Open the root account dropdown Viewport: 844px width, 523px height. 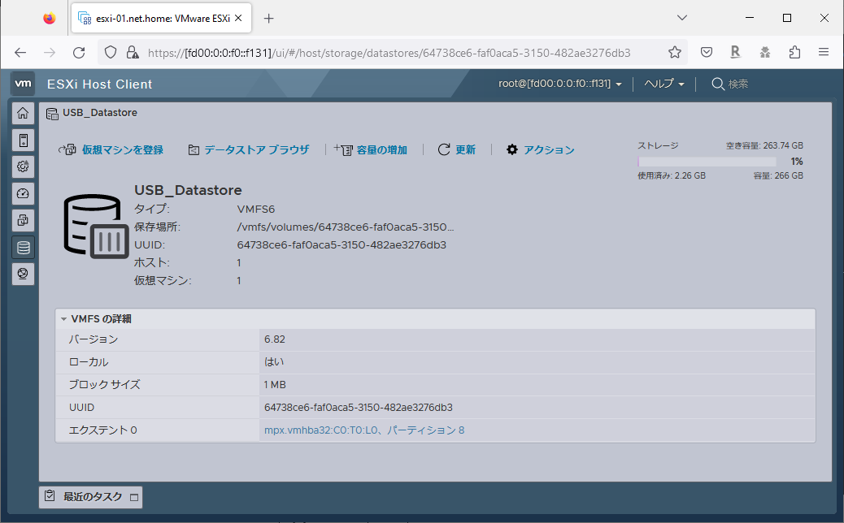click(559, 83)
